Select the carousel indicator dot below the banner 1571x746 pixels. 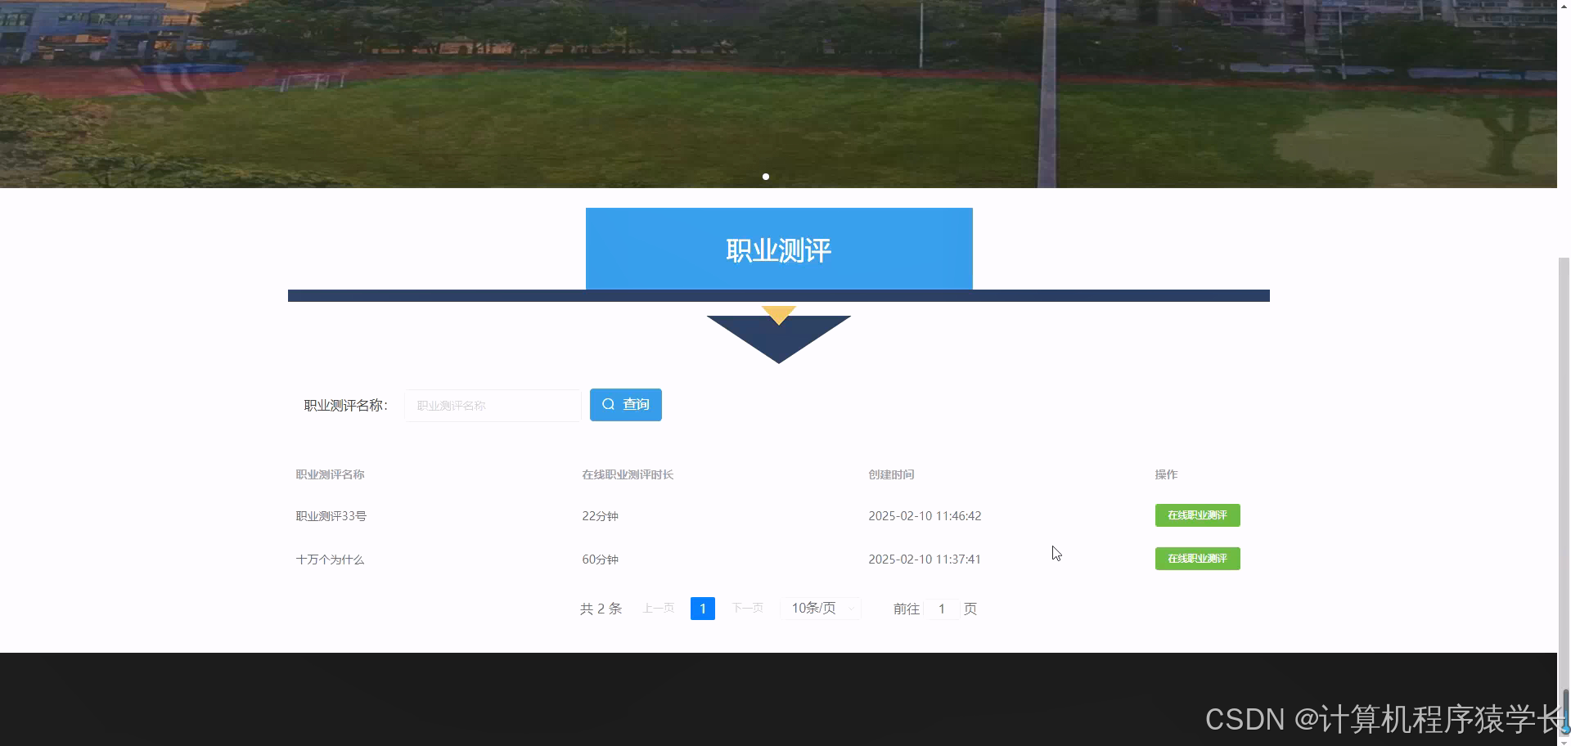tap(766, 176)
